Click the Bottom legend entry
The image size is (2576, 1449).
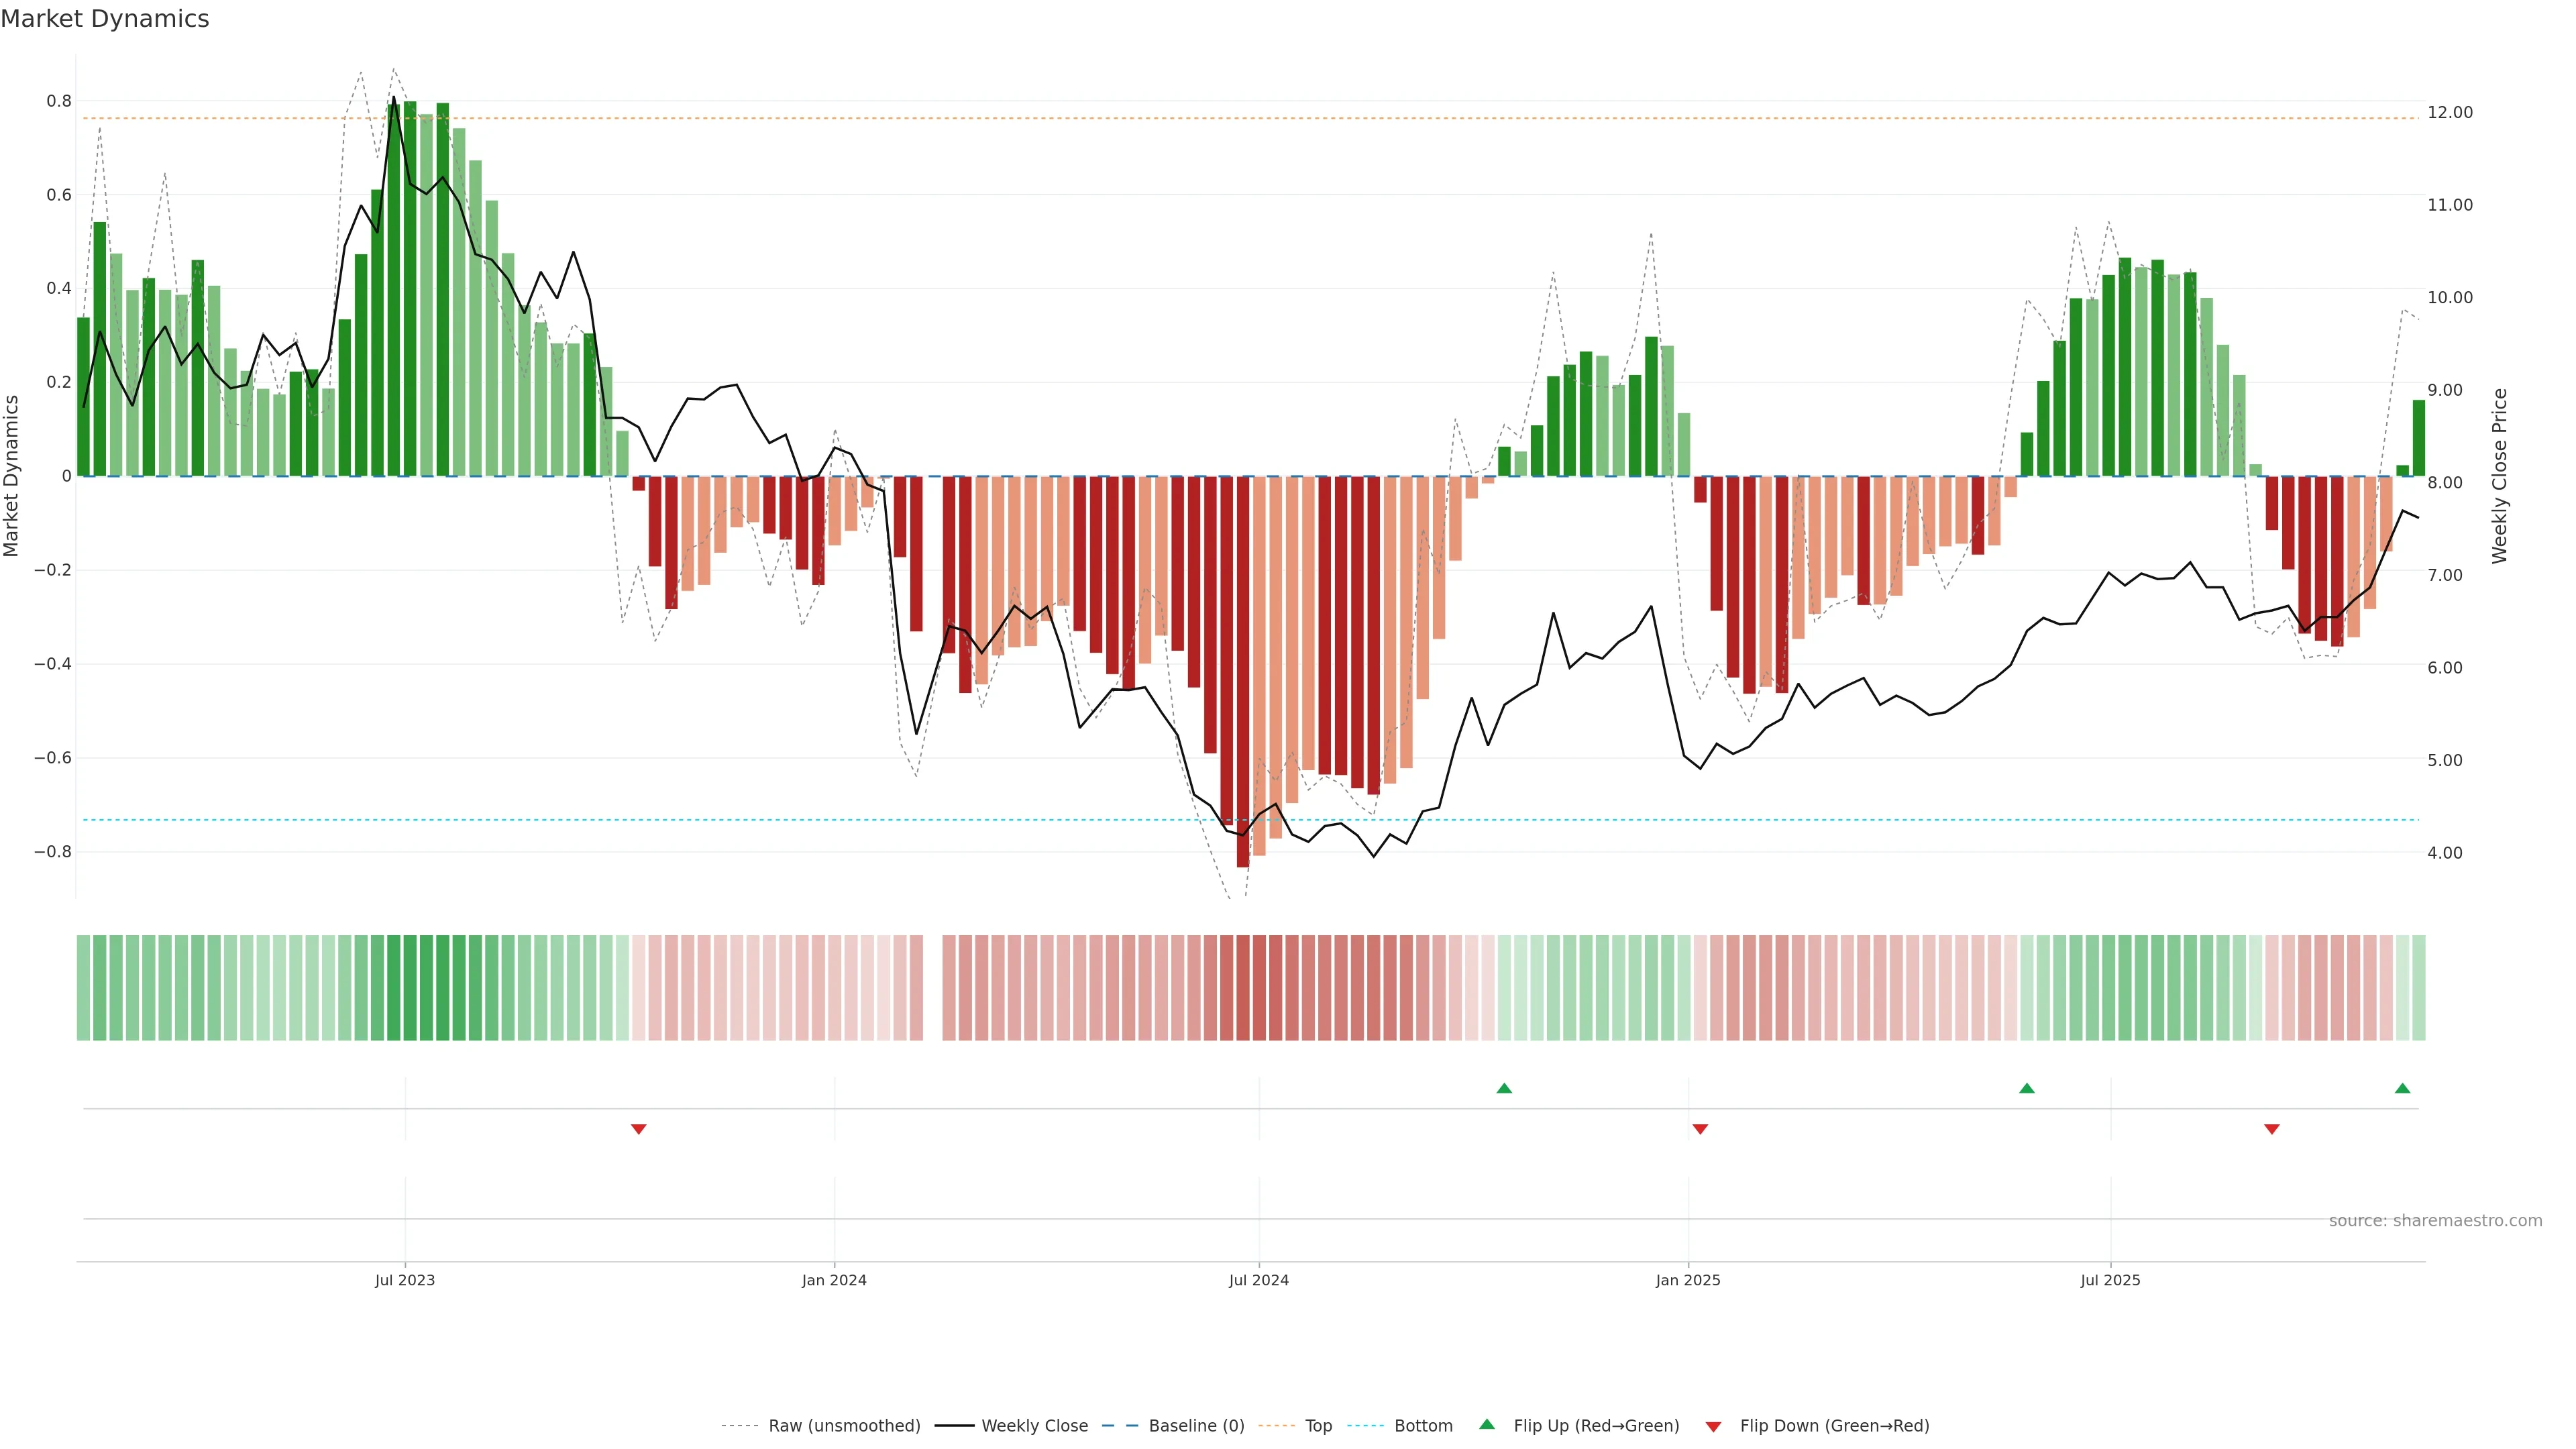[1423, 1426]
